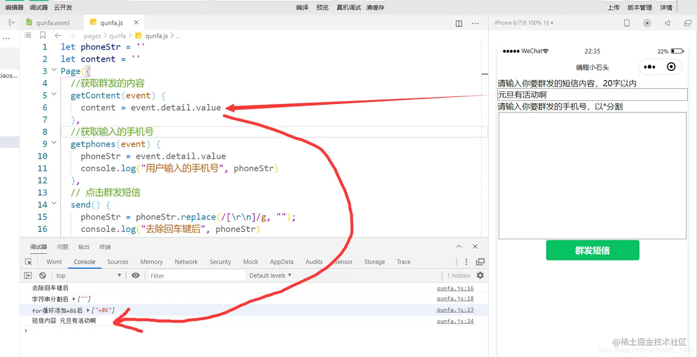Viewport: 697px width, 357px height.
Task: Open devtools kebab menu
Action: [x=466, y=262]
